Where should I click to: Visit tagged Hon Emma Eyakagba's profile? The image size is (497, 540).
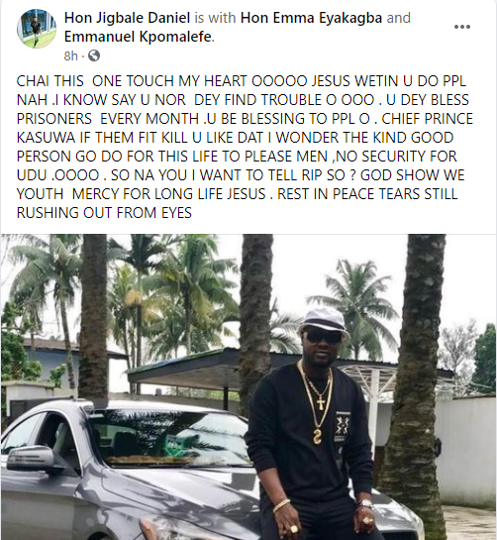pyautogui.click(x=311, y=18)
